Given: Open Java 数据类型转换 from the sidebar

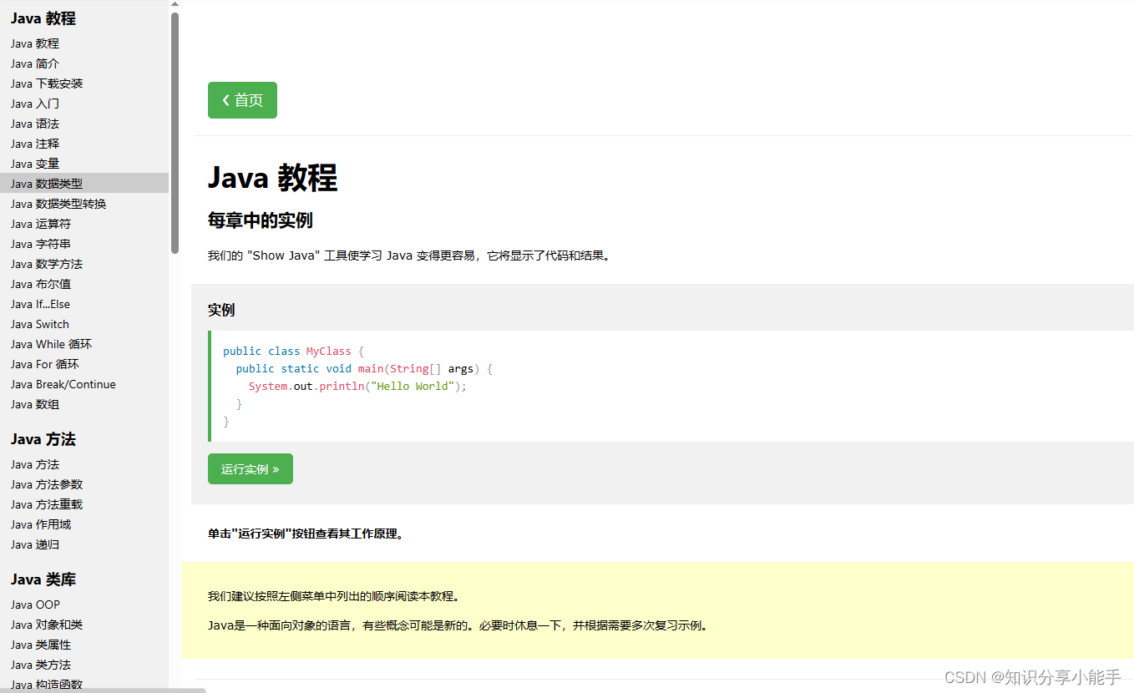Looking at the screenshot, I should [x=58, y=203].
